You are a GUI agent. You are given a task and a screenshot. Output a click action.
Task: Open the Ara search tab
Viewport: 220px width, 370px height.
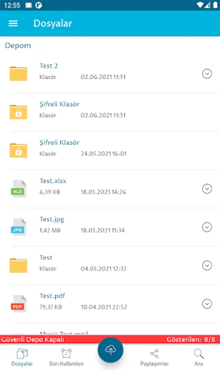click(x=199, y=357)
